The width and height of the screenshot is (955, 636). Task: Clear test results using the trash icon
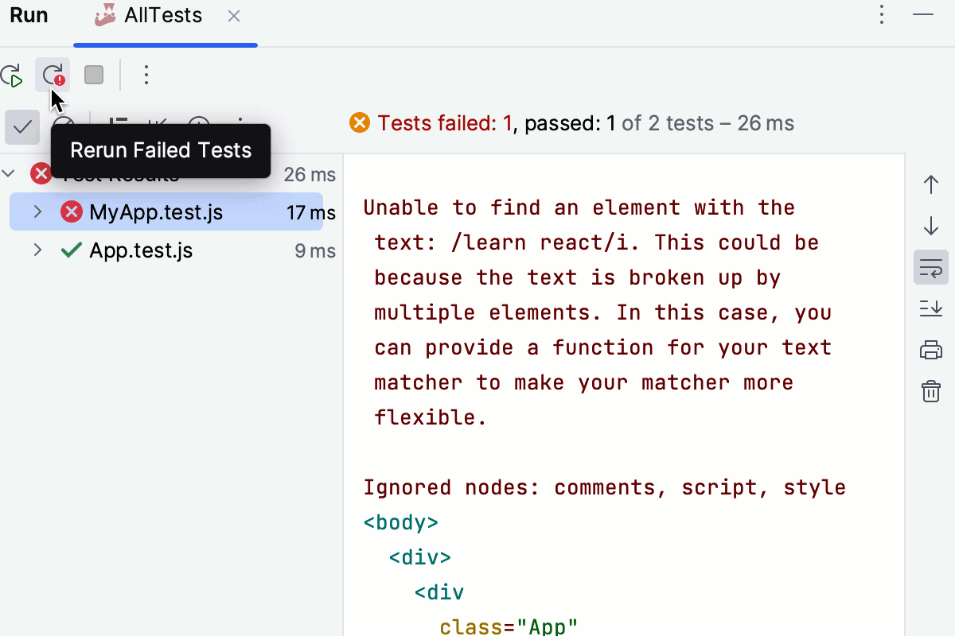930,391
